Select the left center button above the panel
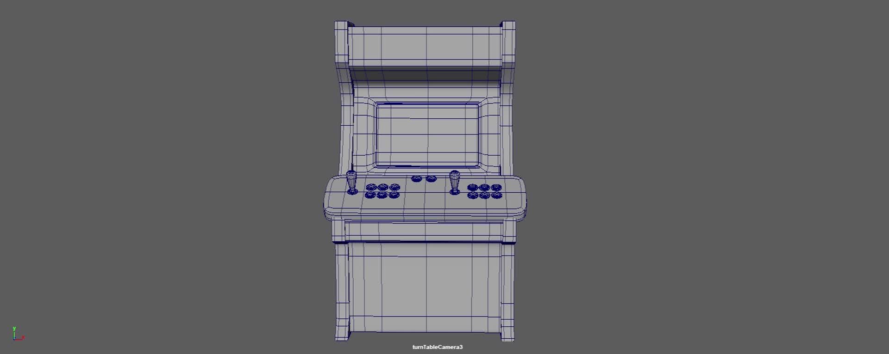 pos(416,178)
